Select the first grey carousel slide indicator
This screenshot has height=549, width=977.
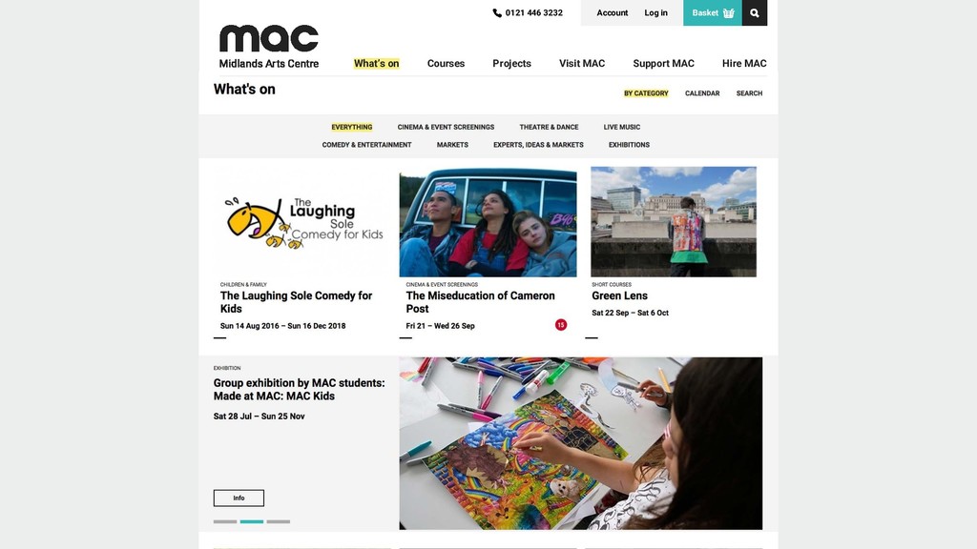pyautogui.click(x=225, y=521)
